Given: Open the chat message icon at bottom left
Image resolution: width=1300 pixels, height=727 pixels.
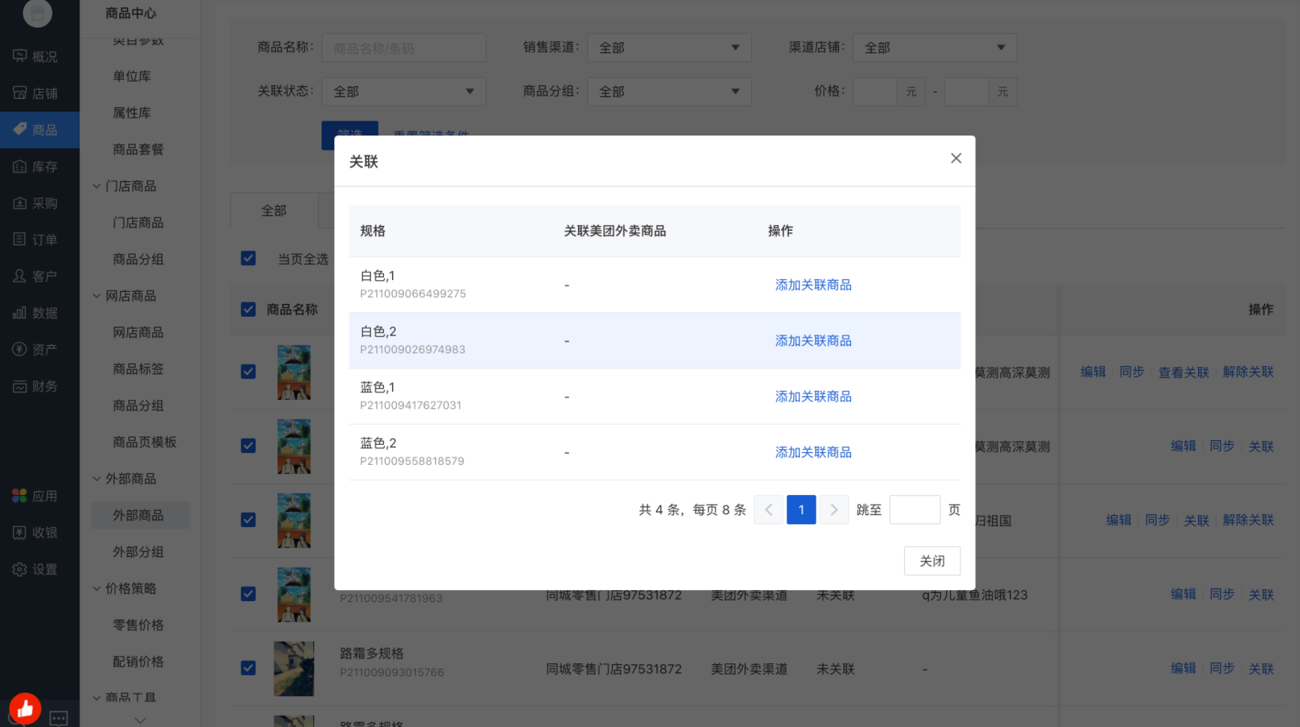Looking at the screenshot, I should 58,718.
